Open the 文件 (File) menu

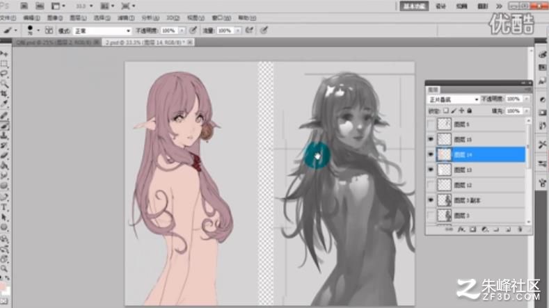pyautogui.click(x=8, y=17)
